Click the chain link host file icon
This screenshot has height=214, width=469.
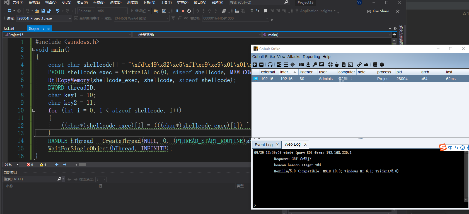tap(359, 64)
